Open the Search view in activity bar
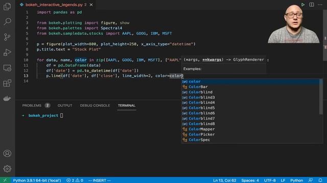 point(7,21)
